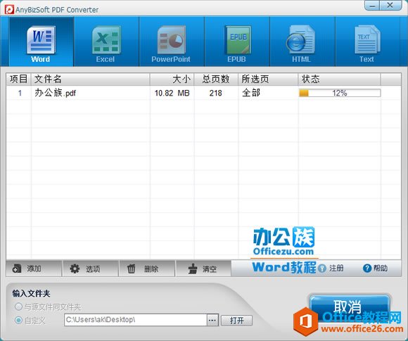Close the PDF Converter window
The height and width of the screenshot is (341, 408).
tap(390, 5)
